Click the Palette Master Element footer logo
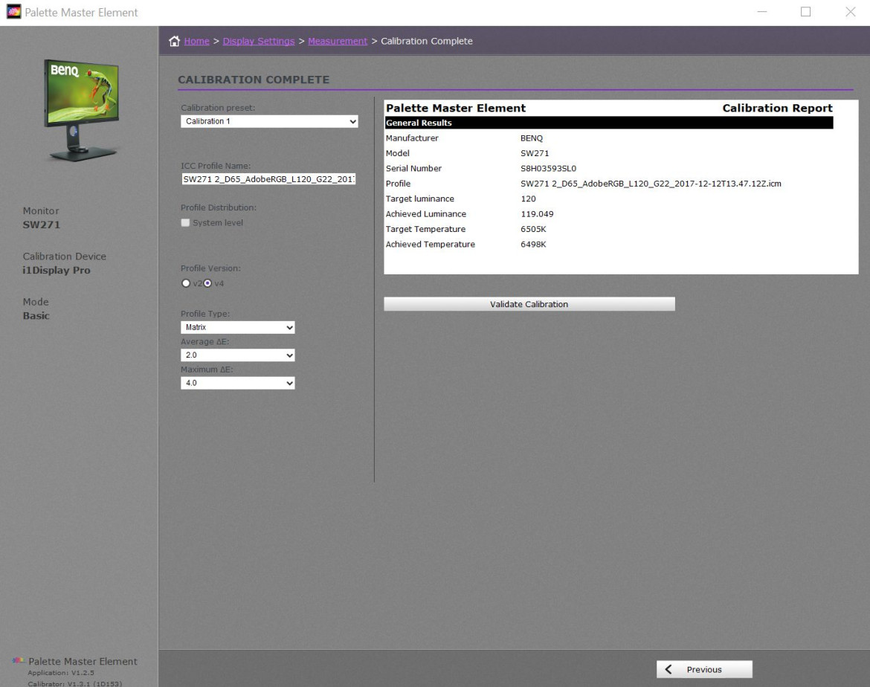 tap(19, 660)
